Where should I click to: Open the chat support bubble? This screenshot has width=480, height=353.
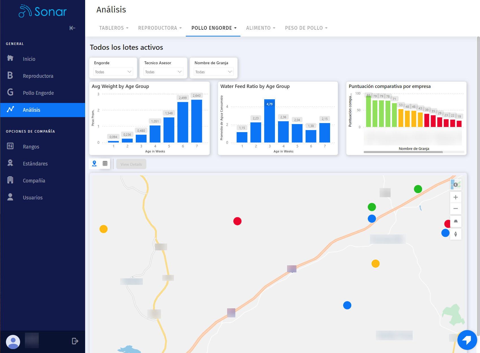click(x=467, y=340)
